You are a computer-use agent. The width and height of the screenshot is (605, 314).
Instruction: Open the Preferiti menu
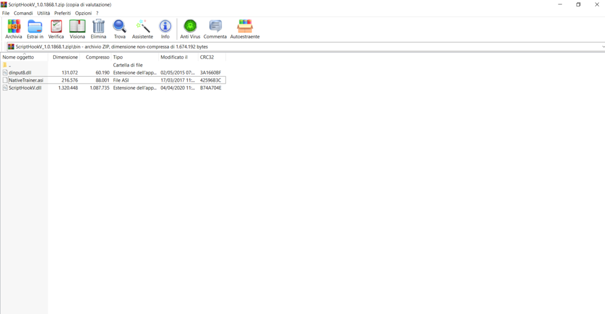click(x=62, y=13)
